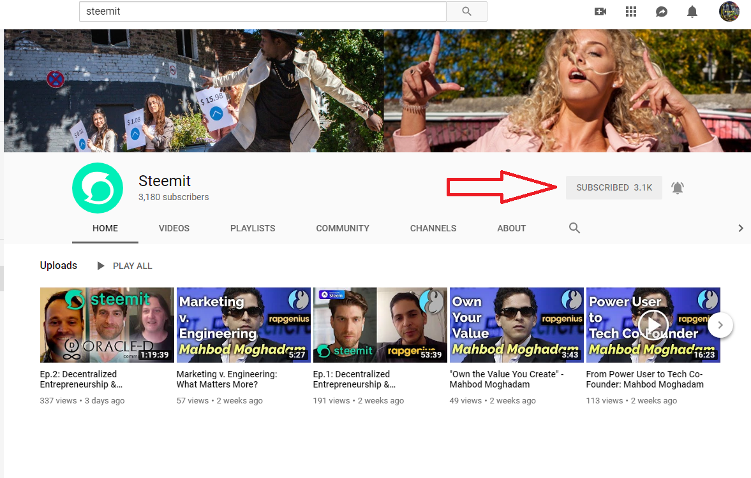Open the Marketing v. Engineering thumbnail
Screen dimensions: 751x478
pos(243,325)
